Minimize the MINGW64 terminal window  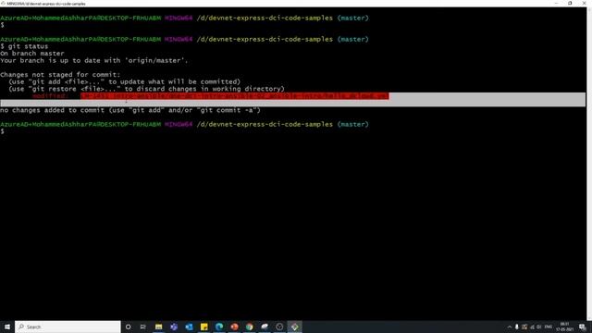(556, 4)
